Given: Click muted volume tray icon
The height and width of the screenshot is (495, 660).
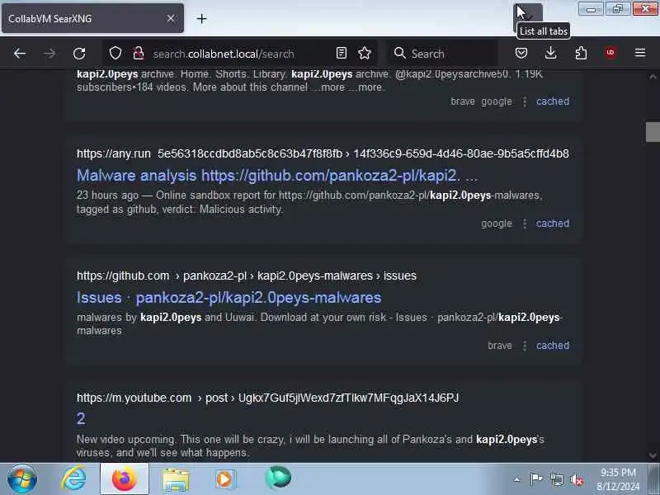Looking at the screenshot, I should point(577,480).
